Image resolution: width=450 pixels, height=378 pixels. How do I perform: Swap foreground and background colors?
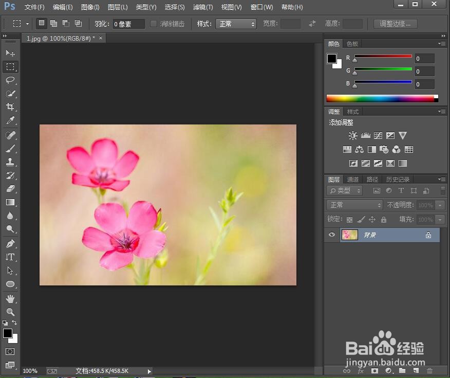coord(14,322)
